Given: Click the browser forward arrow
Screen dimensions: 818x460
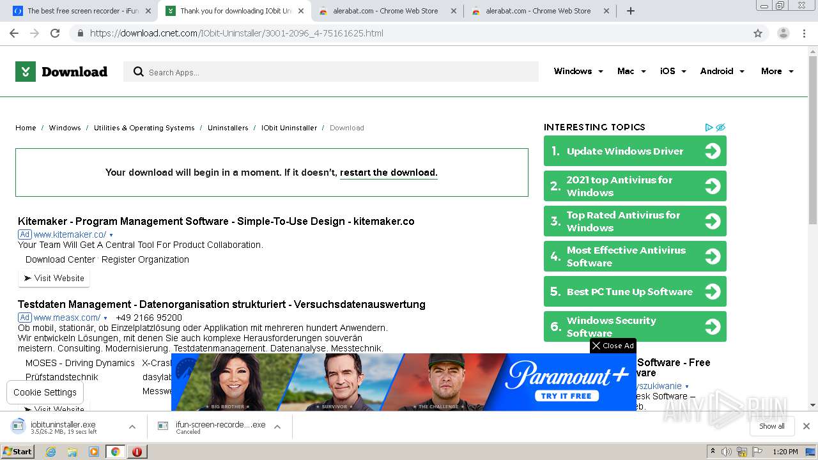Looking at the screenshot, I should tap(35, 33).
